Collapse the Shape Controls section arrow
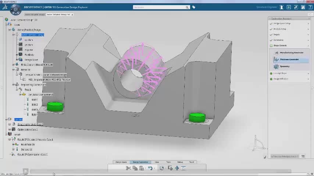 pos(308,46)
